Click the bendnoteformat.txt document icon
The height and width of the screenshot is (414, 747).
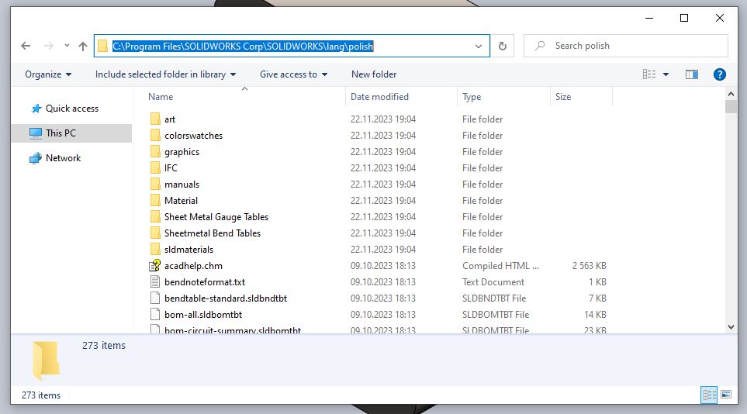click(155, 282)
